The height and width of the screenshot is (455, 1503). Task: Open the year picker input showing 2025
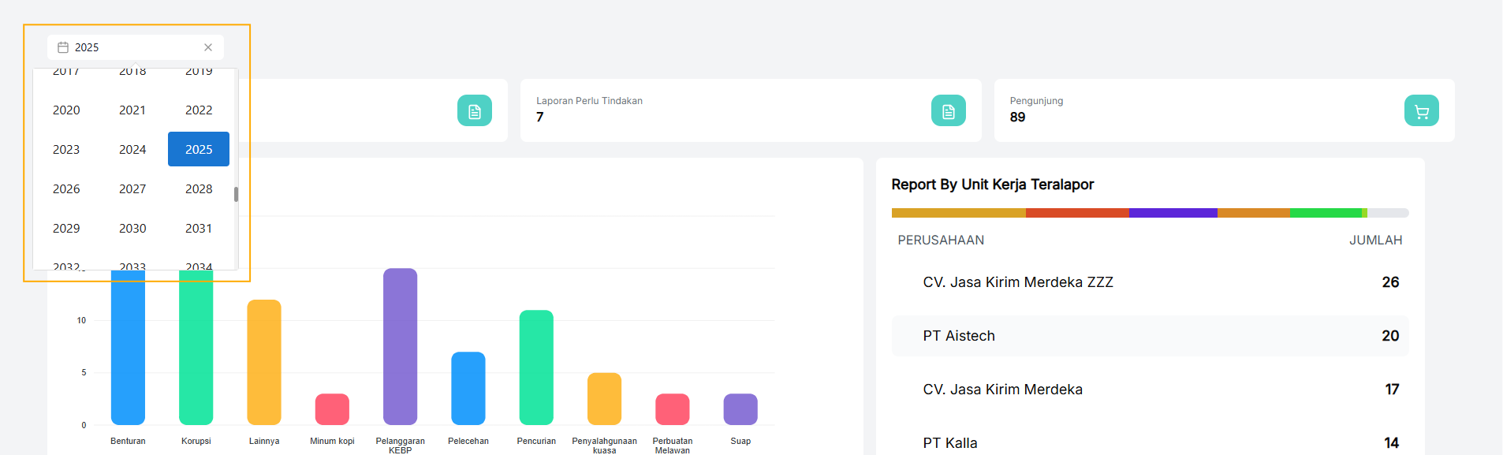coord(134,47)
